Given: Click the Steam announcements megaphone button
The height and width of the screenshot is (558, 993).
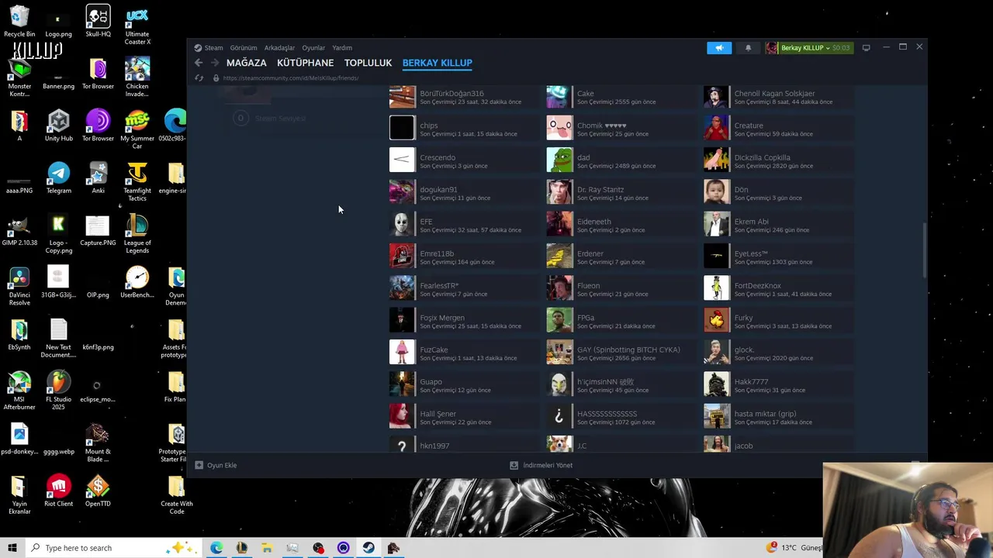Looking at the screenshot, I should (719, 48).
